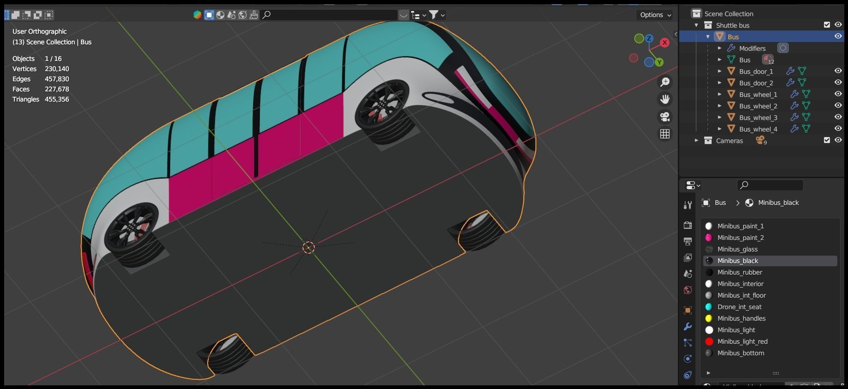Click the materials icon next to Bus mesh

click(x=768, y=60)
